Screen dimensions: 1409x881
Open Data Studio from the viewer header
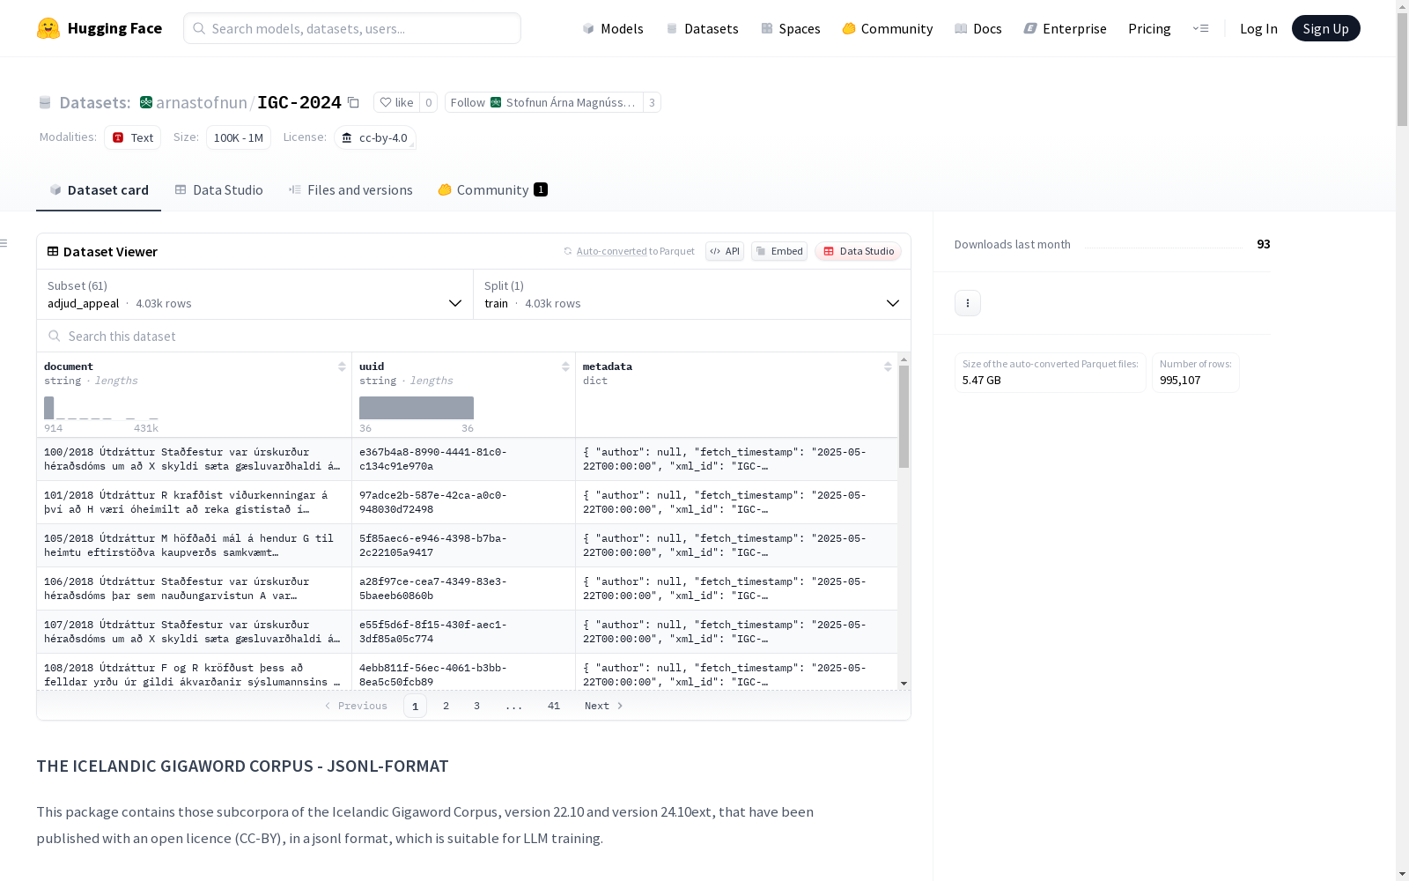tap(858, 251)
